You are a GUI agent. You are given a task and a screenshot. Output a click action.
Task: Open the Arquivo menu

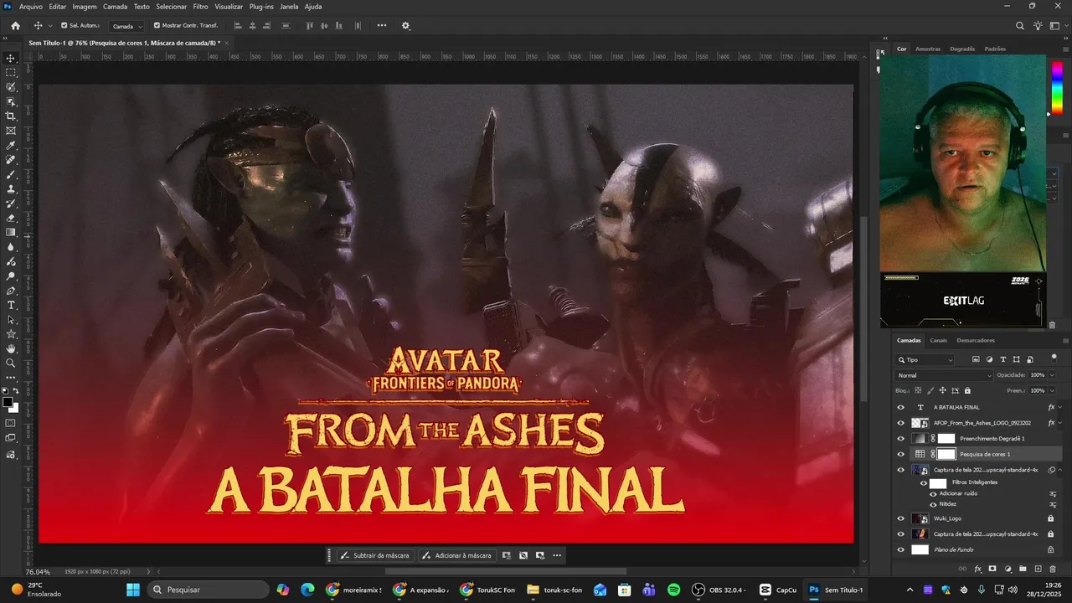[x=31, y=7]
